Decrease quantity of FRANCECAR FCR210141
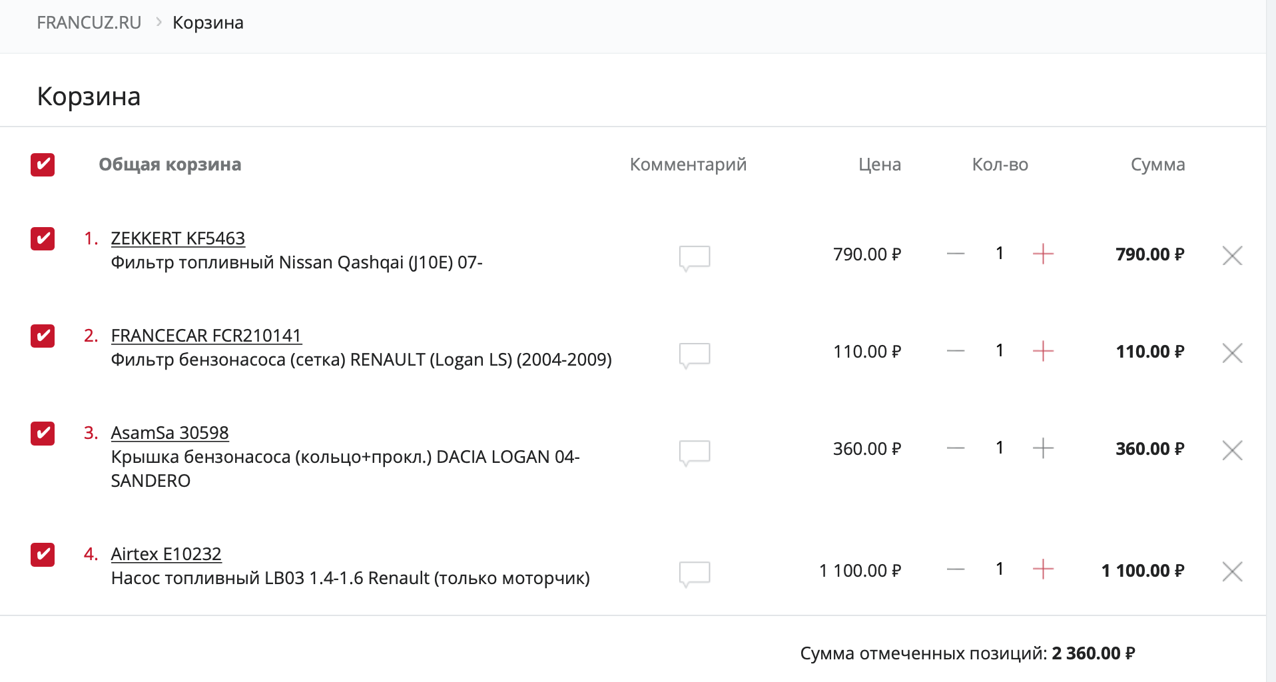This screenshot has height=682, width=1276. point(956,351)
